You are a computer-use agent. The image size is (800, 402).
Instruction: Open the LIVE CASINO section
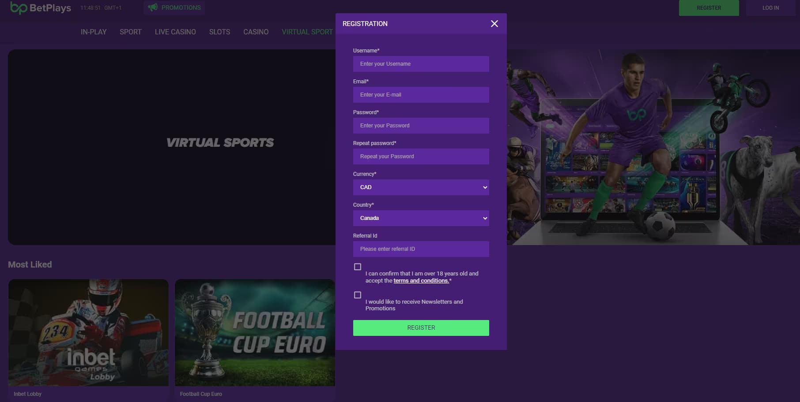(x=175, y=32)
